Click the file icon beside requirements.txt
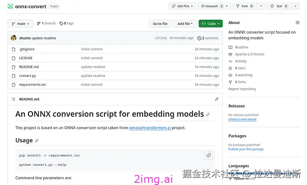This screenshot has width=307, height=185. (14, 85)
